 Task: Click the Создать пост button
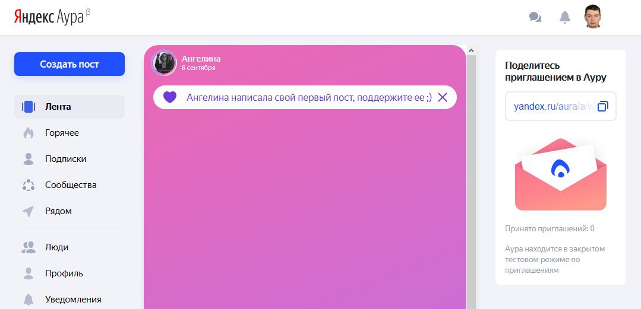(x=70, y=64)
